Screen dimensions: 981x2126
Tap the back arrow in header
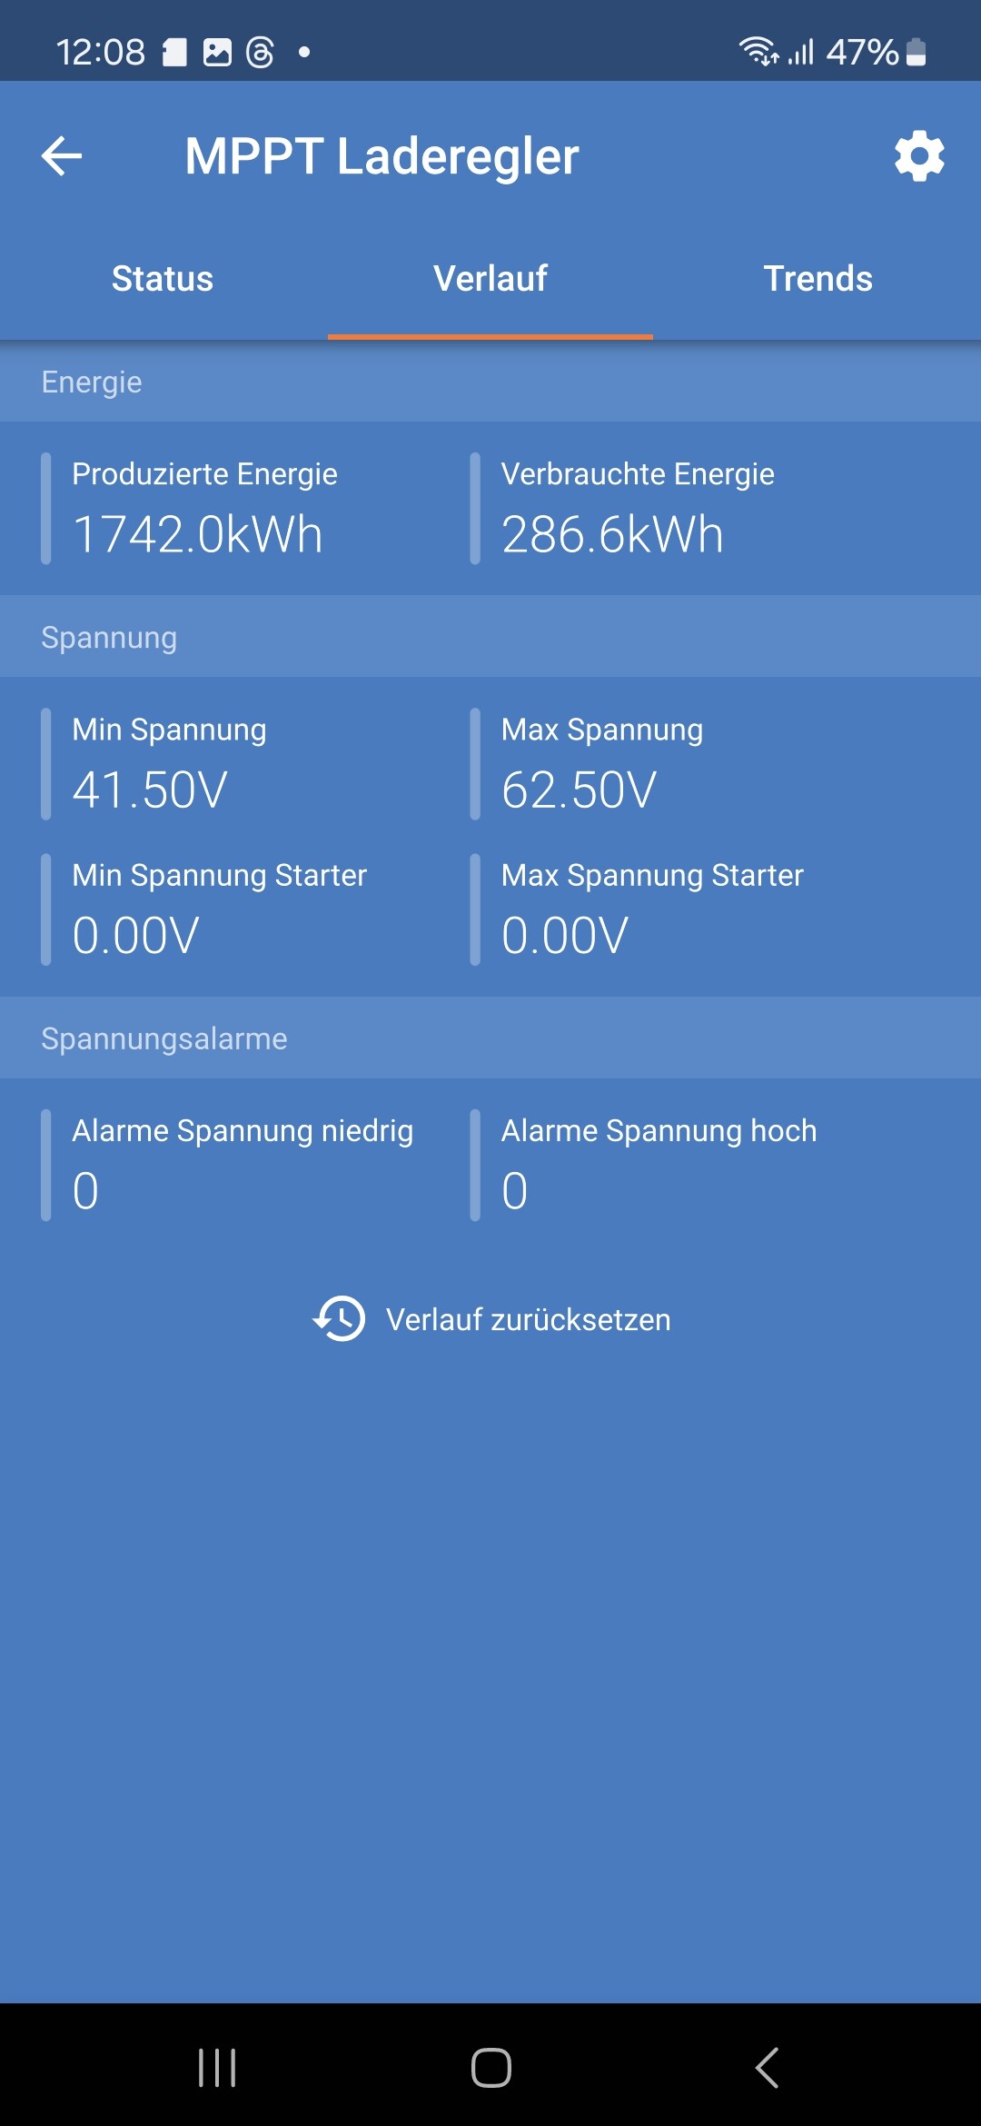pyautogui.click(x=62, y=156)
